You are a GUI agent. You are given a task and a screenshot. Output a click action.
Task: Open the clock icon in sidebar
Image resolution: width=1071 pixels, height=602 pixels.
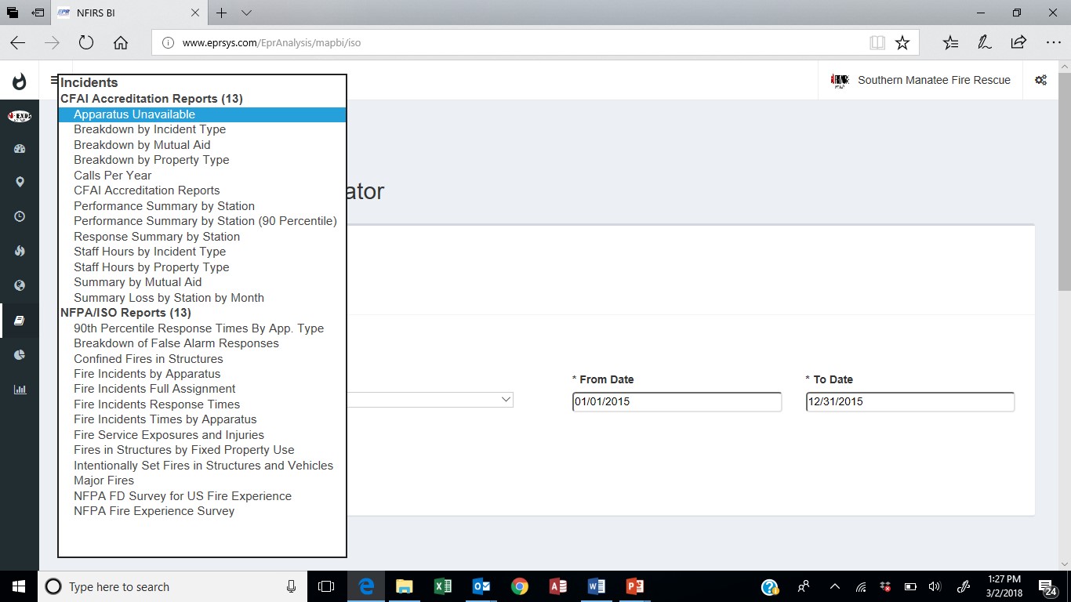click(x=20, y=216)
